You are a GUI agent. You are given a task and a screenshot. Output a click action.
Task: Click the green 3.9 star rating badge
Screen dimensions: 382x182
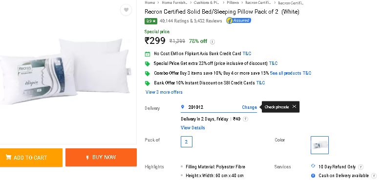coord(151,21)
